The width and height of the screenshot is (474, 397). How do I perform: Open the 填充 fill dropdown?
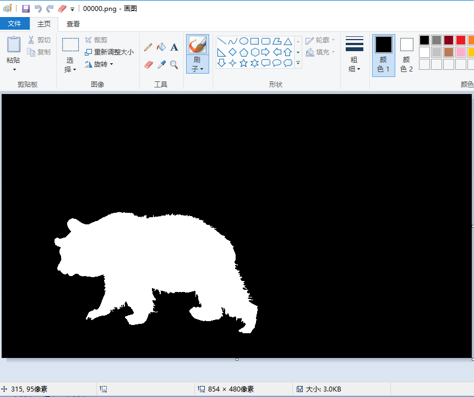coord(320,52)
